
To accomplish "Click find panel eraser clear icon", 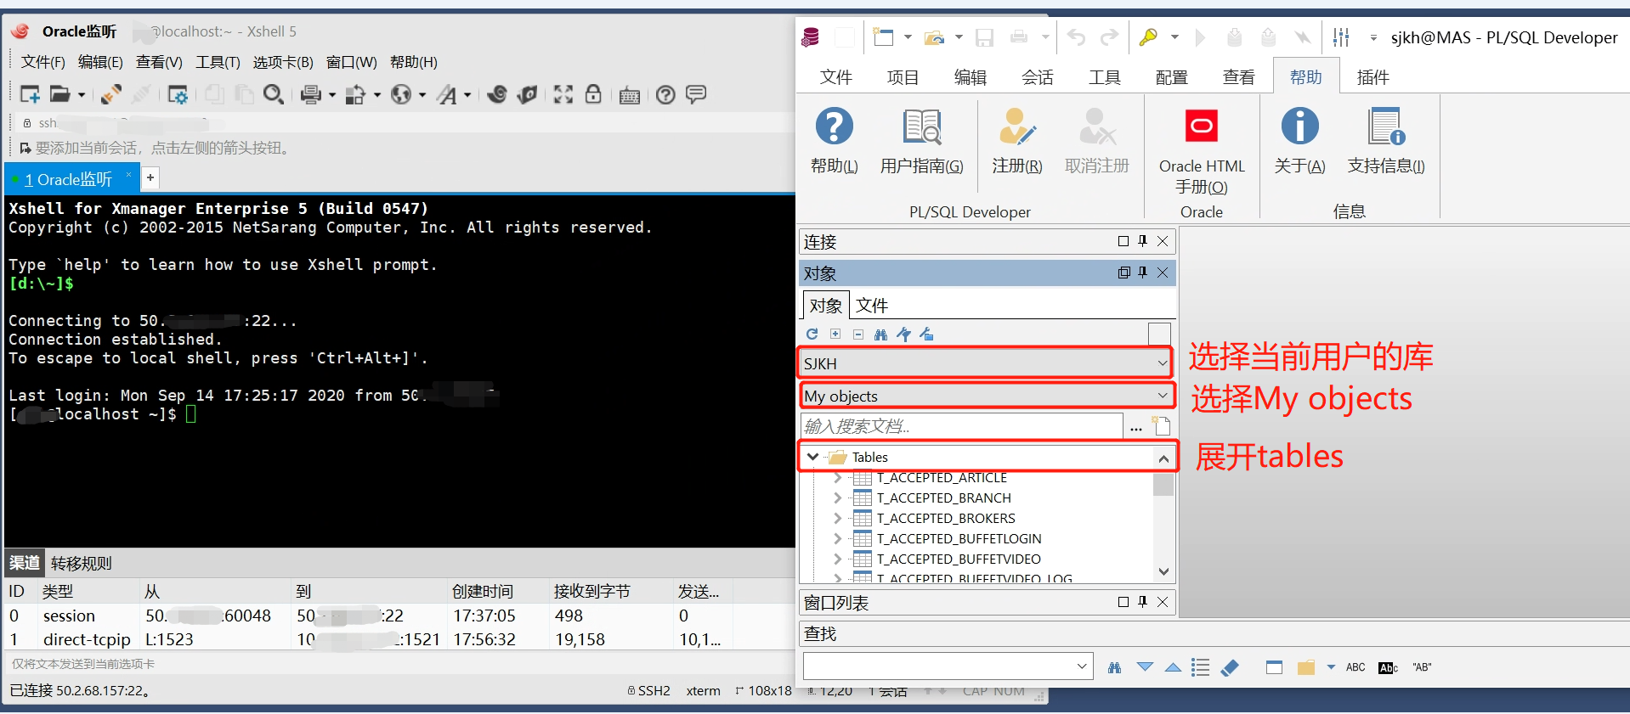I will tap(1230, 667).
